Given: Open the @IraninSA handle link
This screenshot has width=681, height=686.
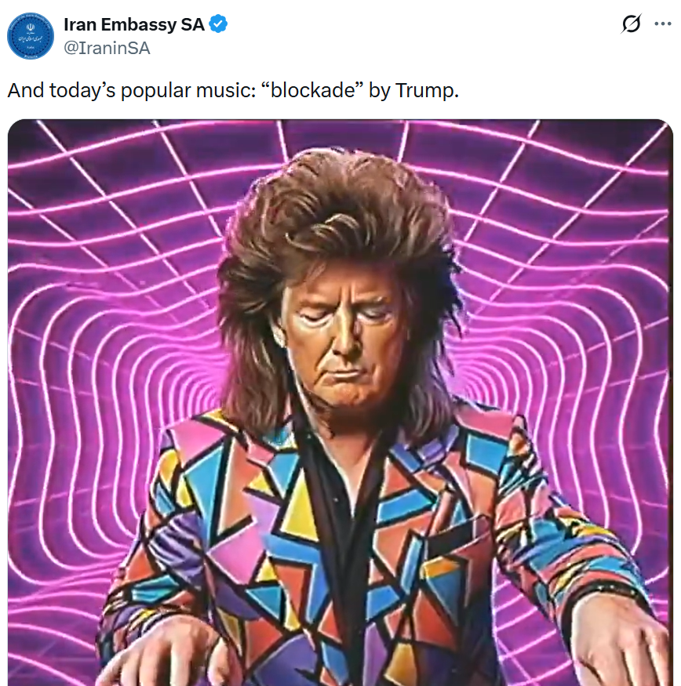Looking at the screenshot, I should 107,48.
